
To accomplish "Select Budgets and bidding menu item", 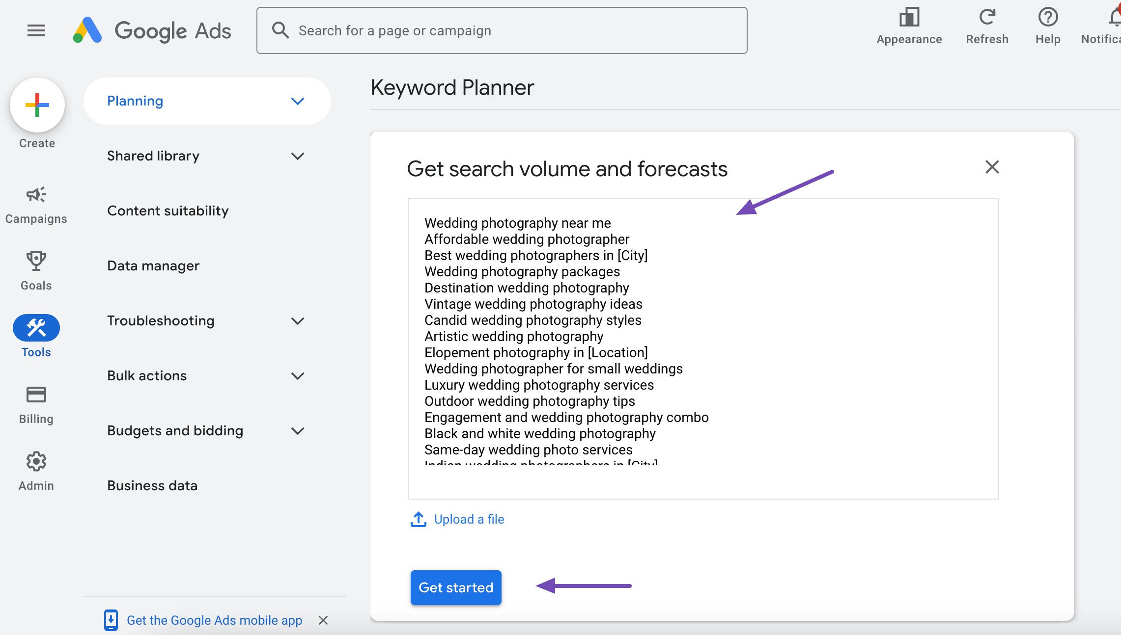I will point(175,431).
